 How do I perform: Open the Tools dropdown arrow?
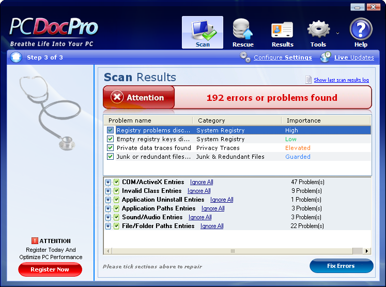pyautogui.click(x=338, y=33)
